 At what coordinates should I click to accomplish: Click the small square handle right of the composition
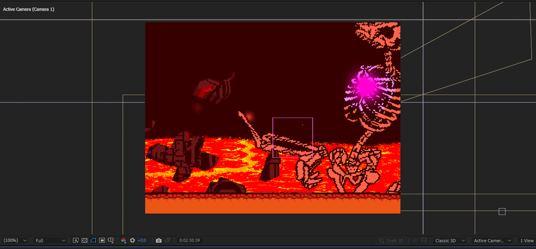502,212
